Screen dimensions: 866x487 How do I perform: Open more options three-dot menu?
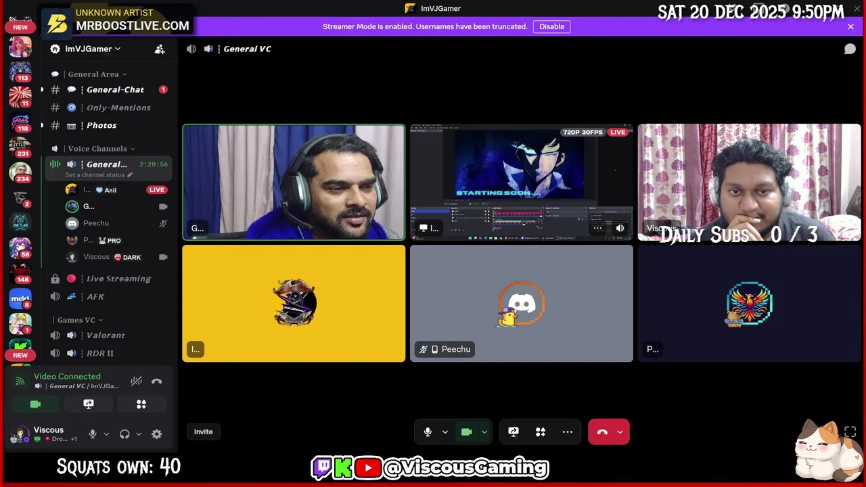tap(568, 432)
